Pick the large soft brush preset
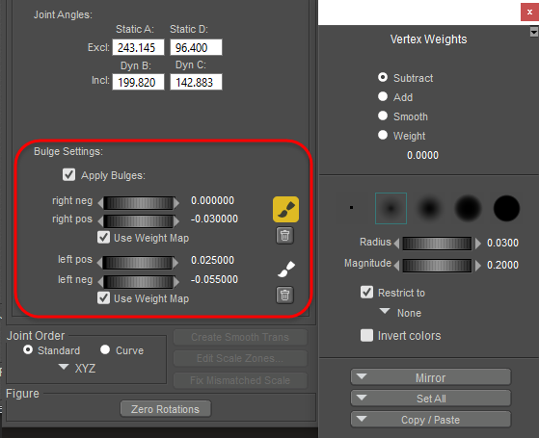Screen dimensions: 539x438 pyautogui.click(x=468, y=208)
